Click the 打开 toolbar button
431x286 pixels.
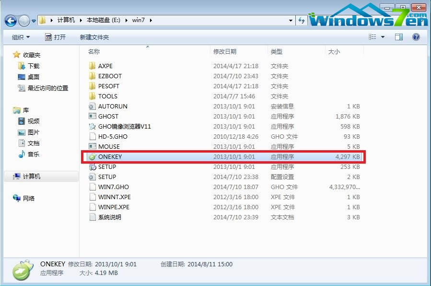coord(56,36)
